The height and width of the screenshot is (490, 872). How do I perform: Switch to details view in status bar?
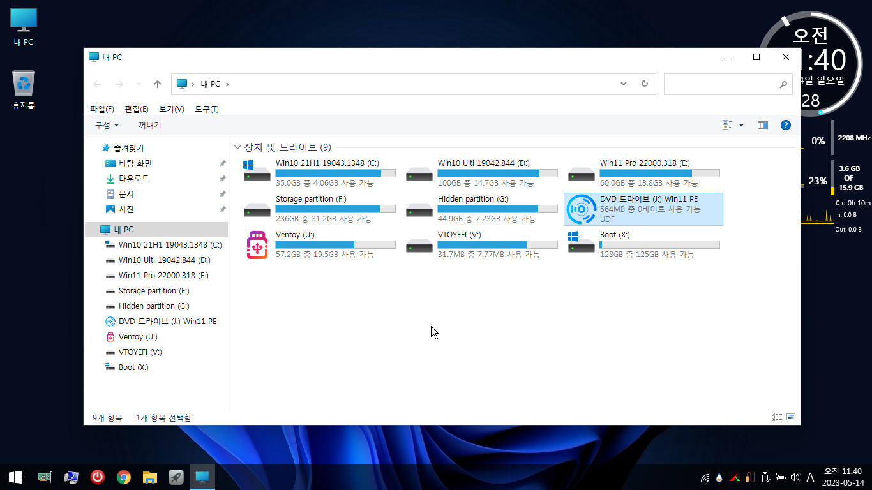coord(777,417)
